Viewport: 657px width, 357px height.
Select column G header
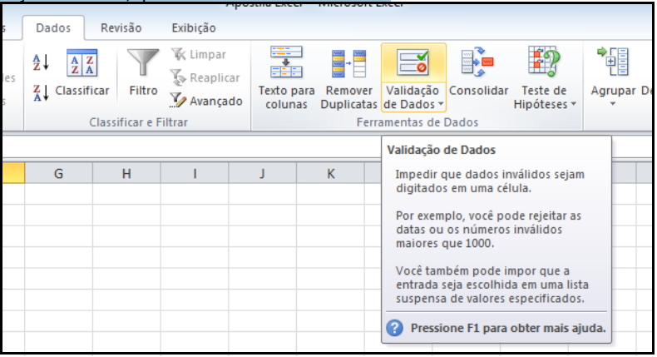(x=58, y=173)
